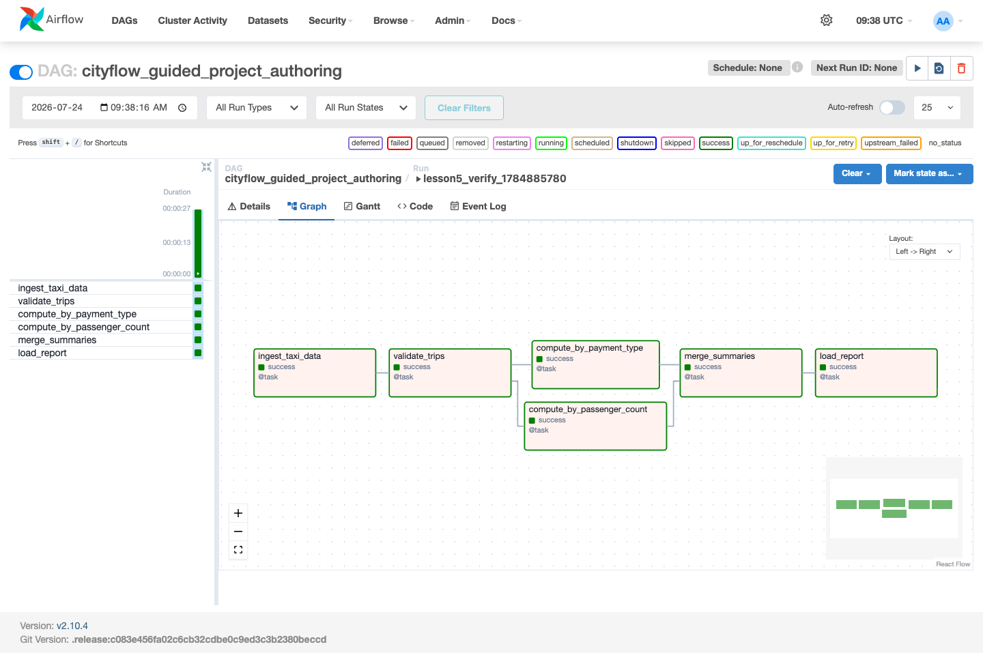The width and height of the screenshot is (983, 653).
Task: Select ingest_taxi_data status square in grid
Action: pyautogui.click(x=198, y=288)
